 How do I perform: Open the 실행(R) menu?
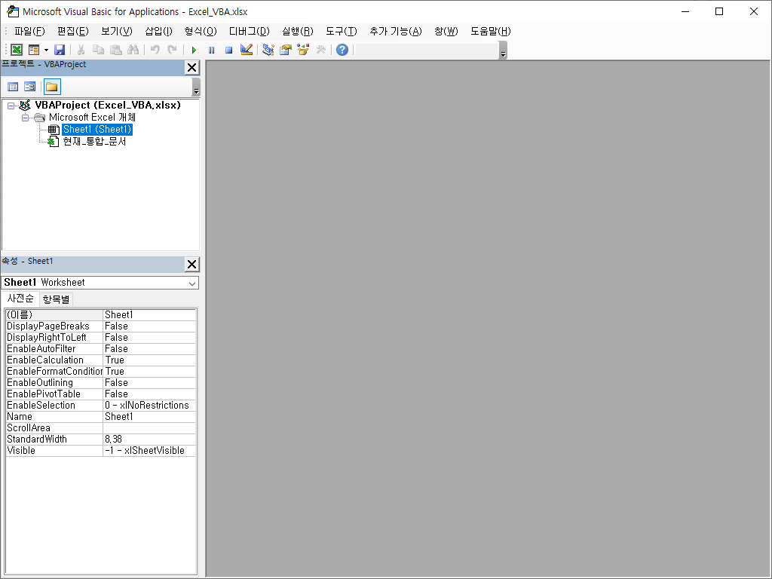(297, 32)
